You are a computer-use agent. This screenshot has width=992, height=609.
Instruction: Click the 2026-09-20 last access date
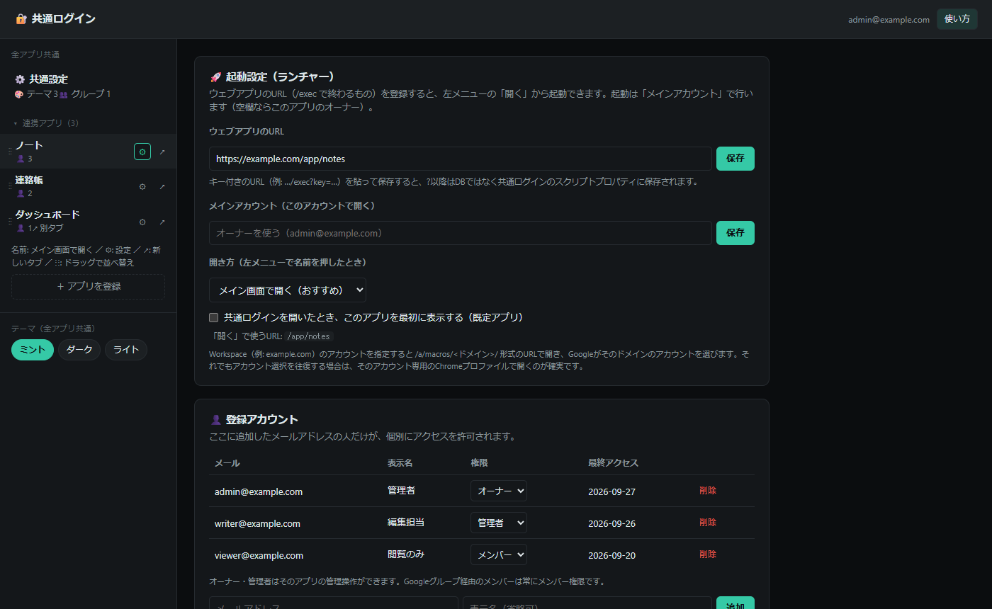click(611, 555)
